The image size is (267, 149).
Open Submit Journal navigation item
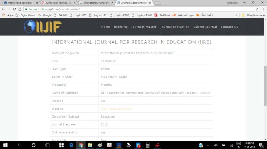205,27
